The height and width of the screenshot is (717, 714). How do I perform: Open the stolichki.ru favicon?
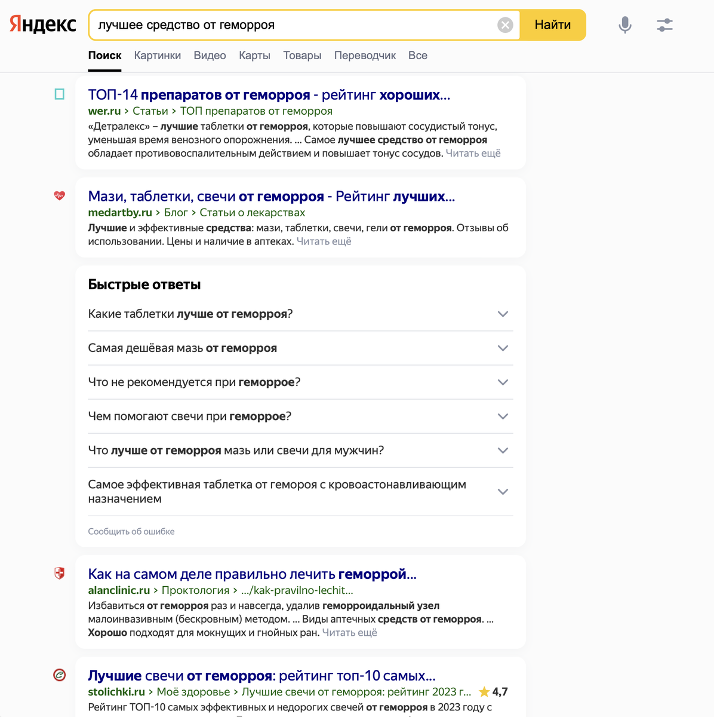pyautogui.click(x=60, y=675)
